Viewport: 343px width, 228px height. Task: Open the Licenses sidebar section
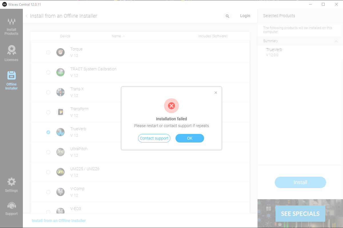11,53
